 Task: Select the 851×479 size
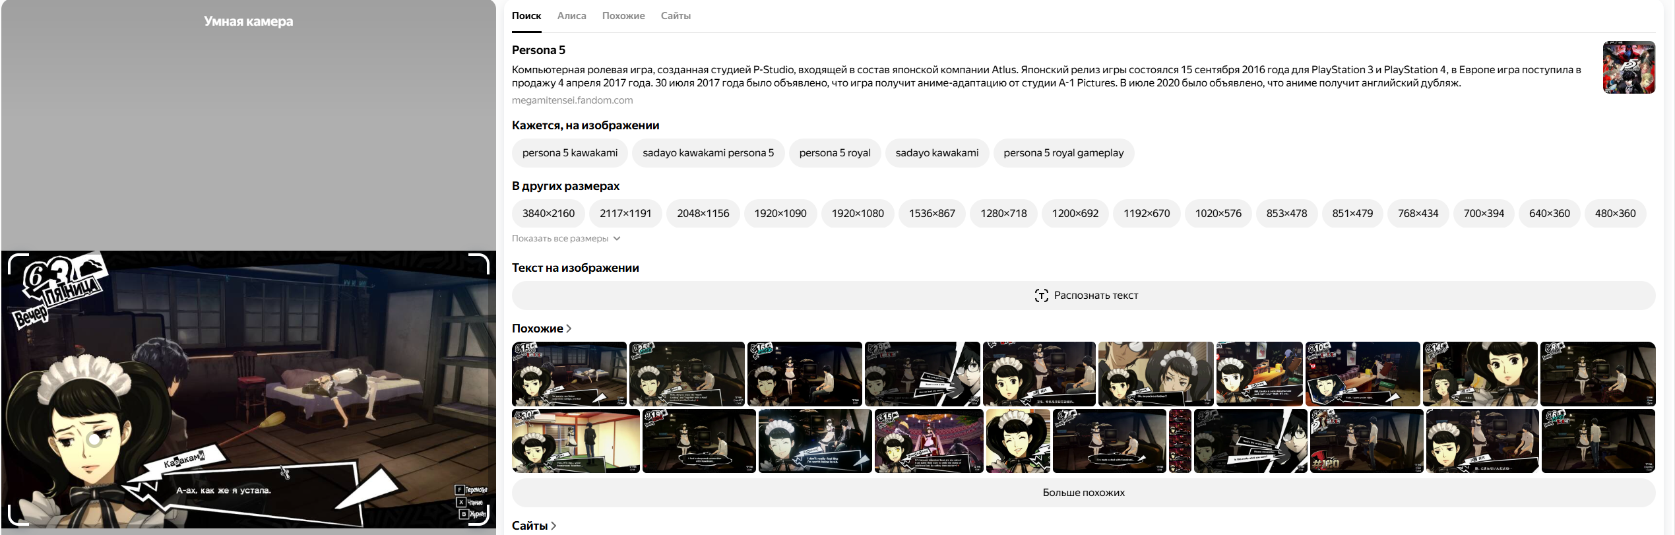click(x=1352, y=214)
